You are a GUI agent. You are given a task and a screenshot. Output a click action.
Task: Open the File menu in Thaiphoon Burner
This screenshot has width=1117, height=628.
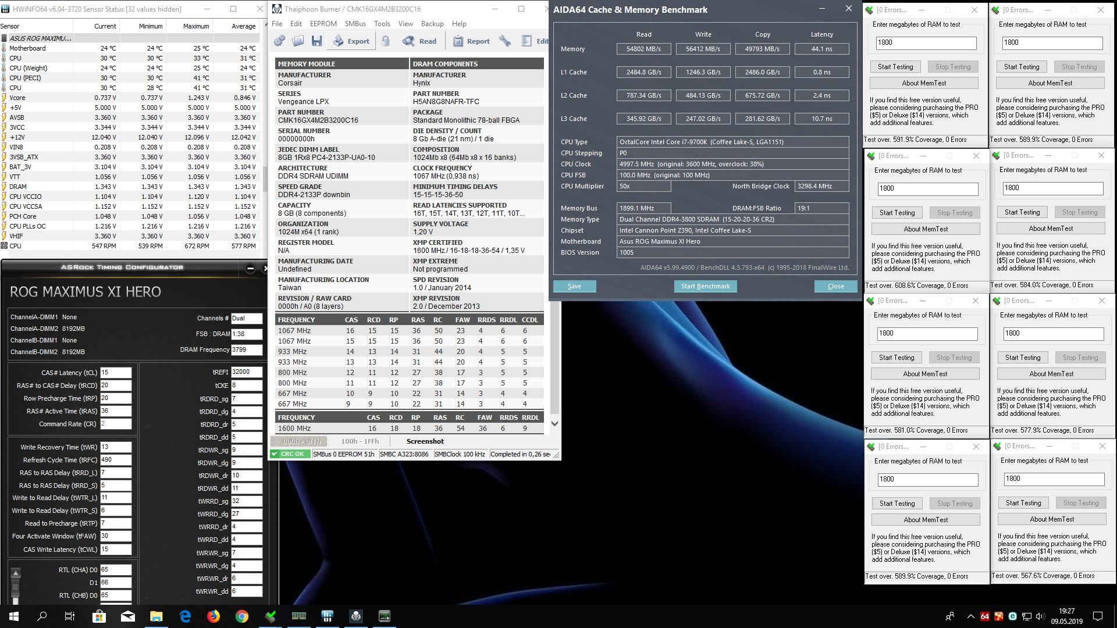(x=277, y=24)
